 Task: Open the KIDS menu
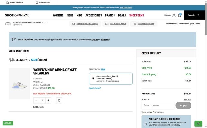tap(79, 15)
